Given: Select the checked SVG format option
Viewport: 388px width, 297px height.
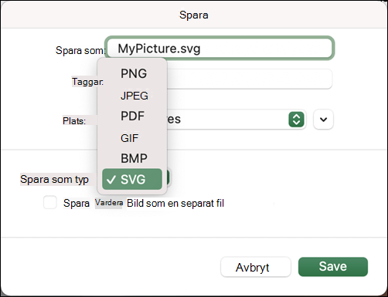Looking at the screenshot, I should [132, 179].
